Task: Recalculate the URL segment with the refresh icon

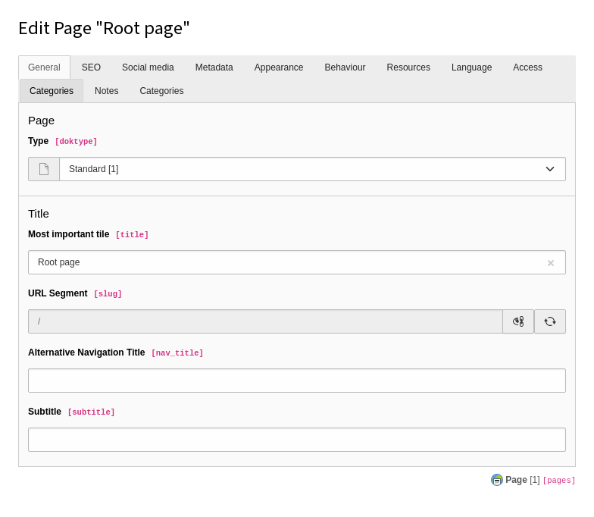Action: (550, 321)
